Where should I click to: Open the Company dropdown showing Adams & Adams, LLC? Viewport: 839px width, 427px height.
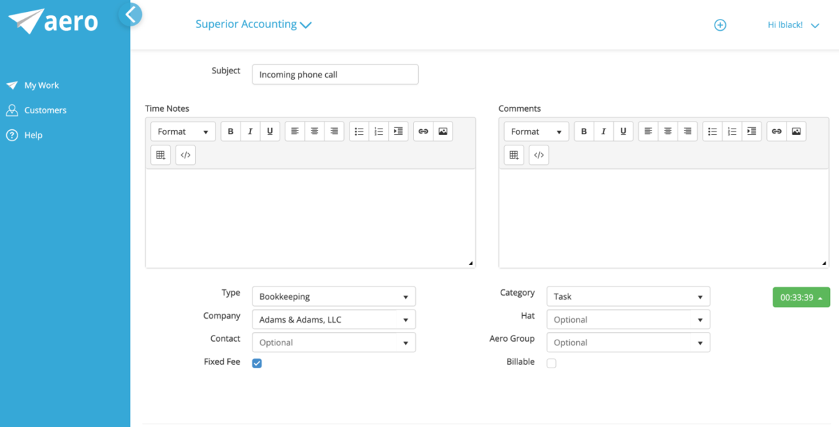334,319
